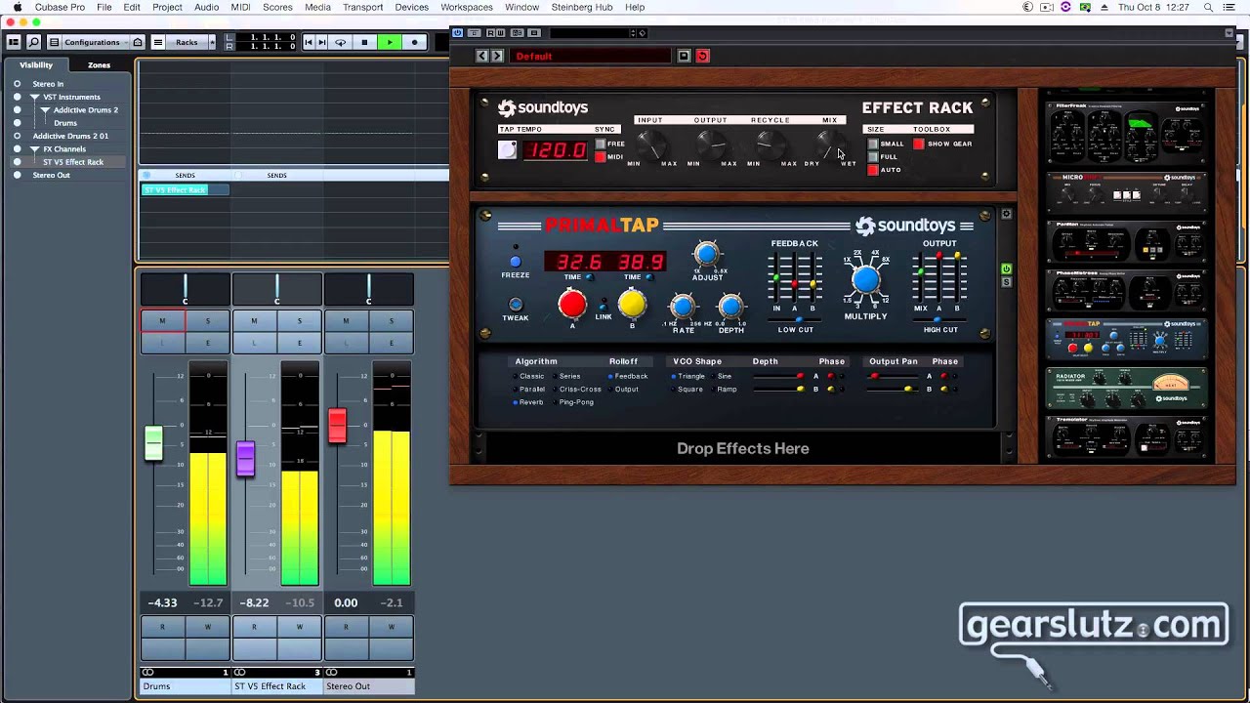Solo the Stereo Out channel
This screenshot has height=703, width=1250.
pyautogui.click(x=392, y=321)
